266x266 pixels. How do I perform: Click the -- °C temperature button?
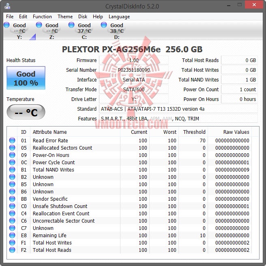pos(26,112)
